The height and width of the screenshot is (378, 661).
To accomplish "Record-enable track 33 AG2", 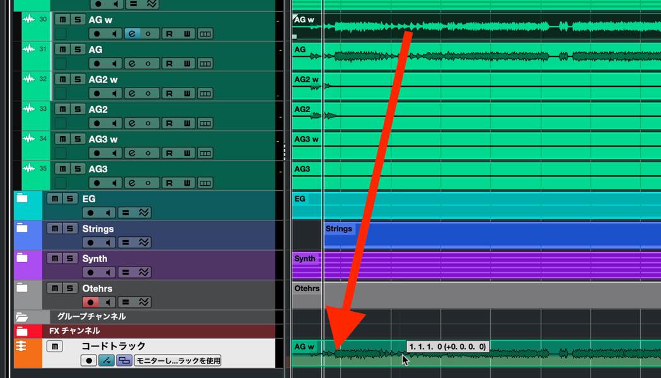I will pos(97,123).
